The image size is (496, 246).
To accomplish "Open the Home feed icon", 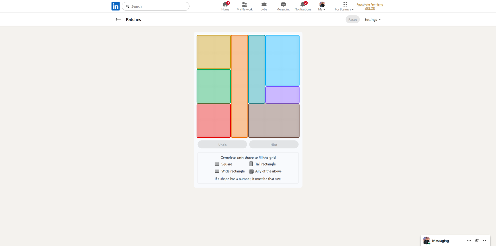I will click(x=225, y=5).
